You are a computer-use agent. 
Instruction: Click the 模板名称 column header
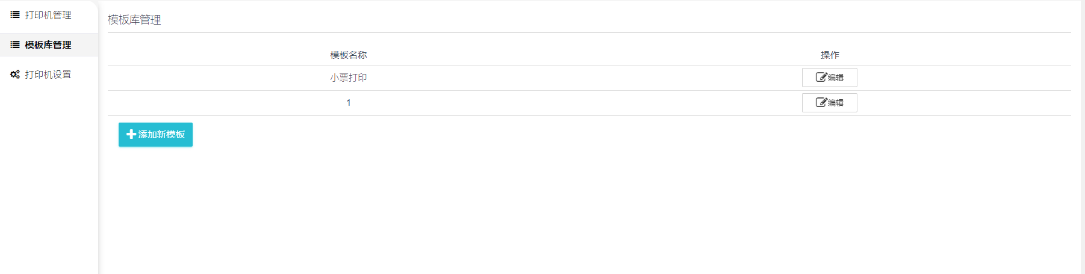pyautogui.click(x=348, y=55)
